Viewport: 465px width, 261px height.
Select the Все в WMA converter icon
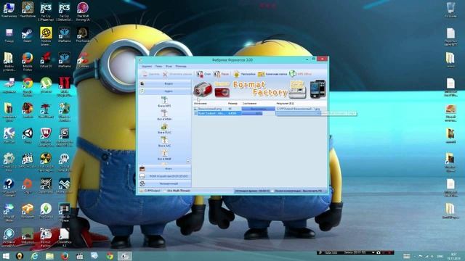click(x=164, y=115)
